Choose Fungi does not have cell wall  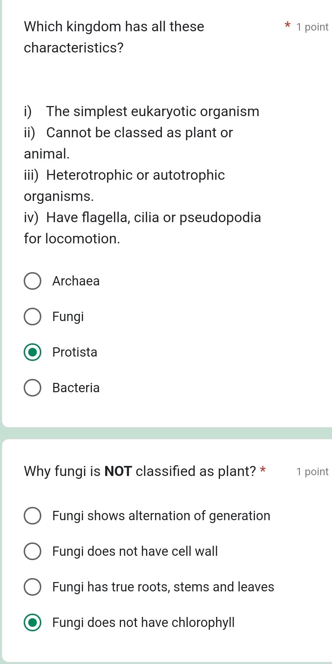click(32, 551)
